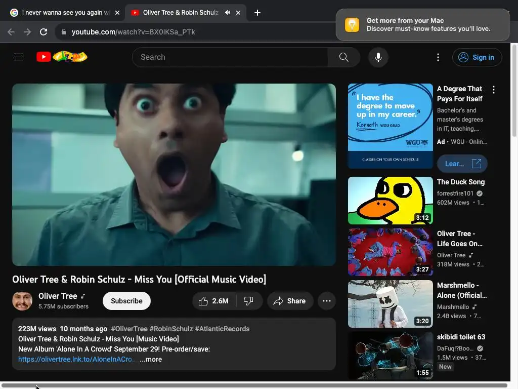Image resolution: width=518 pixels, height=389 pixels.
Task: Click 'A Degree That Pays For Itself' ad title
Action: tap(459, 94)
